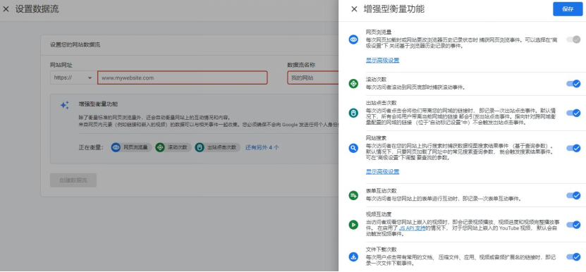The height and width of the screenshot is (272, 586).
Task: Click the 还有另外 4 个 link
Action: [x=262, y=147]
